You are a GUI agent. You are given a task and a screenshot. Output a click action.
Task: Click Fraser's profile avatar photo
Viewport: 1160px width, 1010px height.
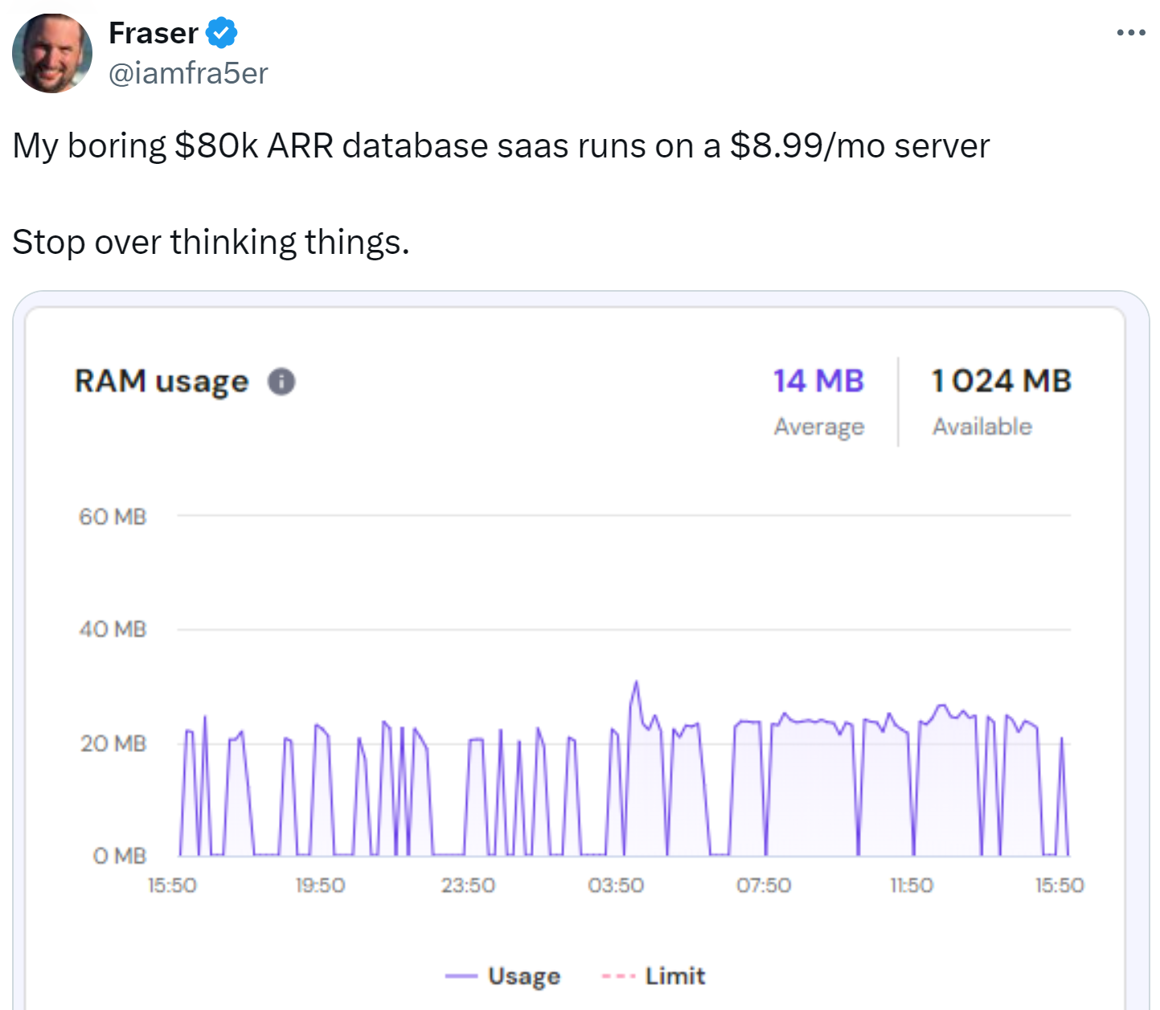(52, 53)
